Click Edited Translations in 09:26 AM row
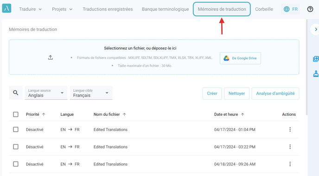The height and width of the screenshot is (176, 319). [110, 164]
